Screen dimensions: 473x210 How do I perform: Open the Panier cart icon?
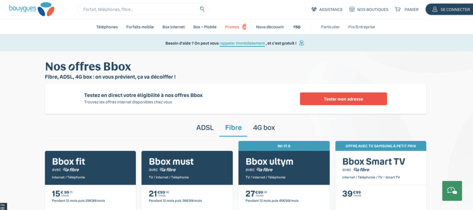coord(398,9)
